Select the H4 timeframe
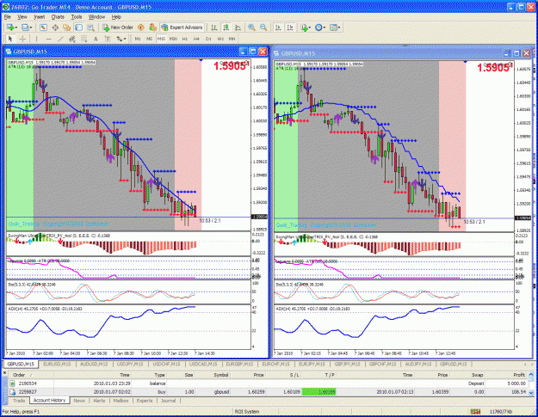538x417 pixels. point(196,39)
